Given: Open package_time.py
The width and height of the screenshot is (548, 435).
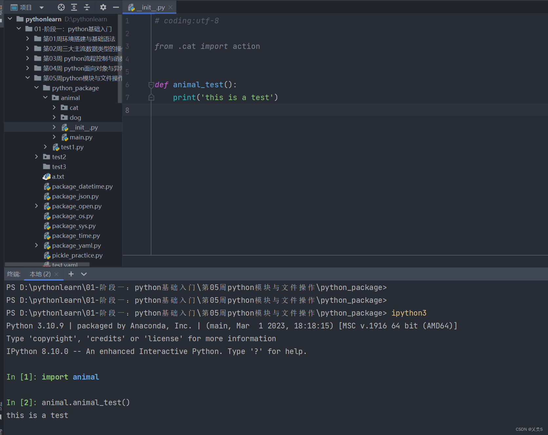Looking at the screenshot, I should (x=76, y=236).
